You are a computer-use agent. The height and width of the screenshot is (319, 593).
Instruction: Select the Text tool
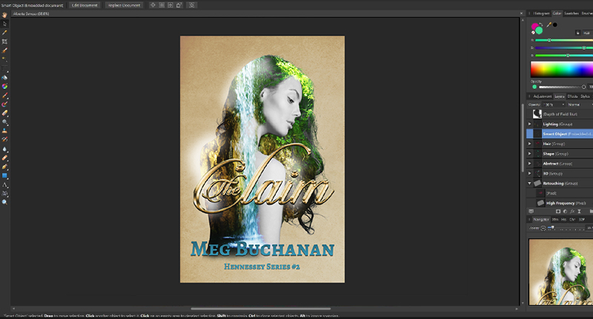pos(4,184)
